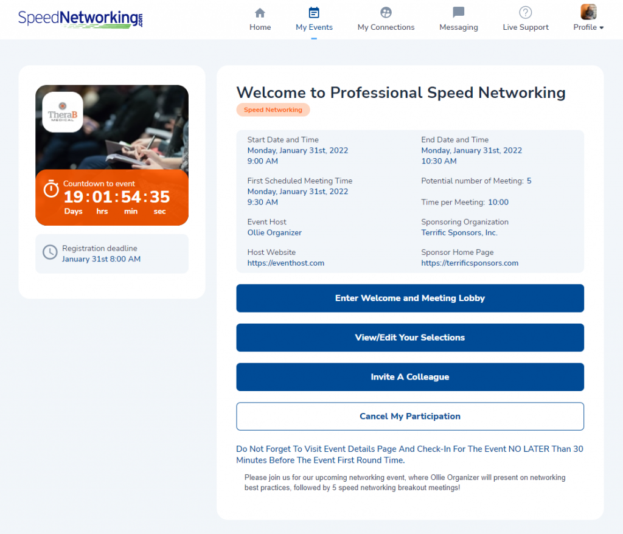Click the clock icon beside Registration deadline

pos(50,252)
